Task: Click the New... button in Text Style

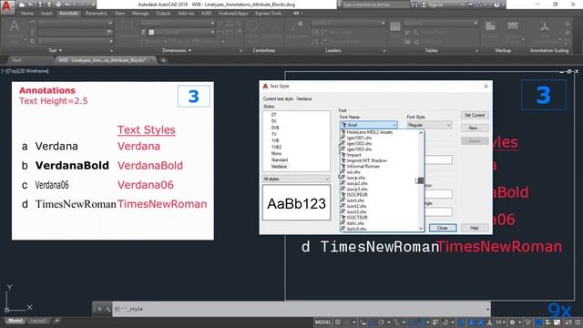Action: tap(475, 128)
